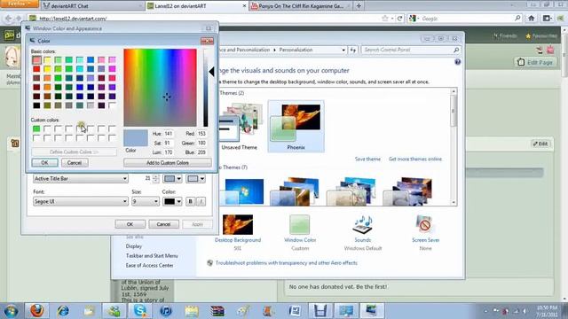Open the Active Title Bar item dropdown
This screenshot has width=568, height=319.
81,179
